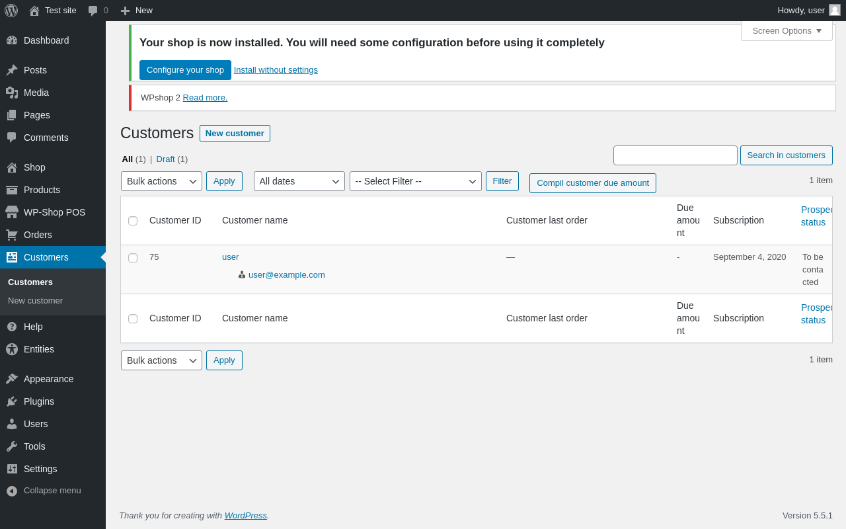Click the Shop house icon
This screenshot has width=846, height=529.
pos(12,167)
